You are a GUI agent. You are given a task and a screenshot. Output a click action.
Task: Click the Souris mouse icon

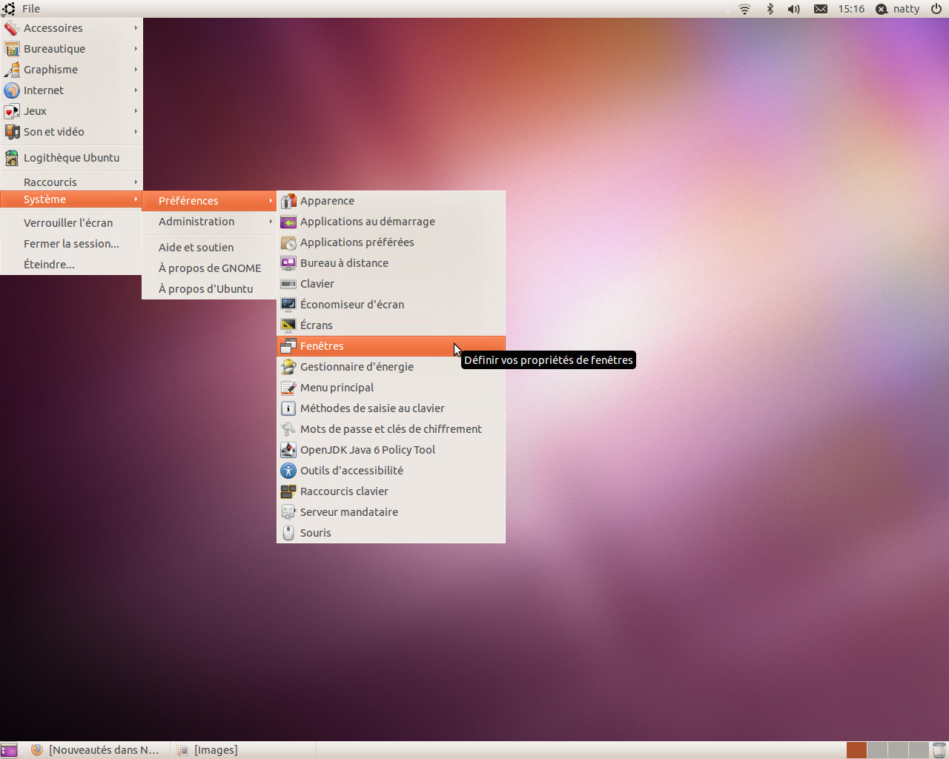(288, 533)
